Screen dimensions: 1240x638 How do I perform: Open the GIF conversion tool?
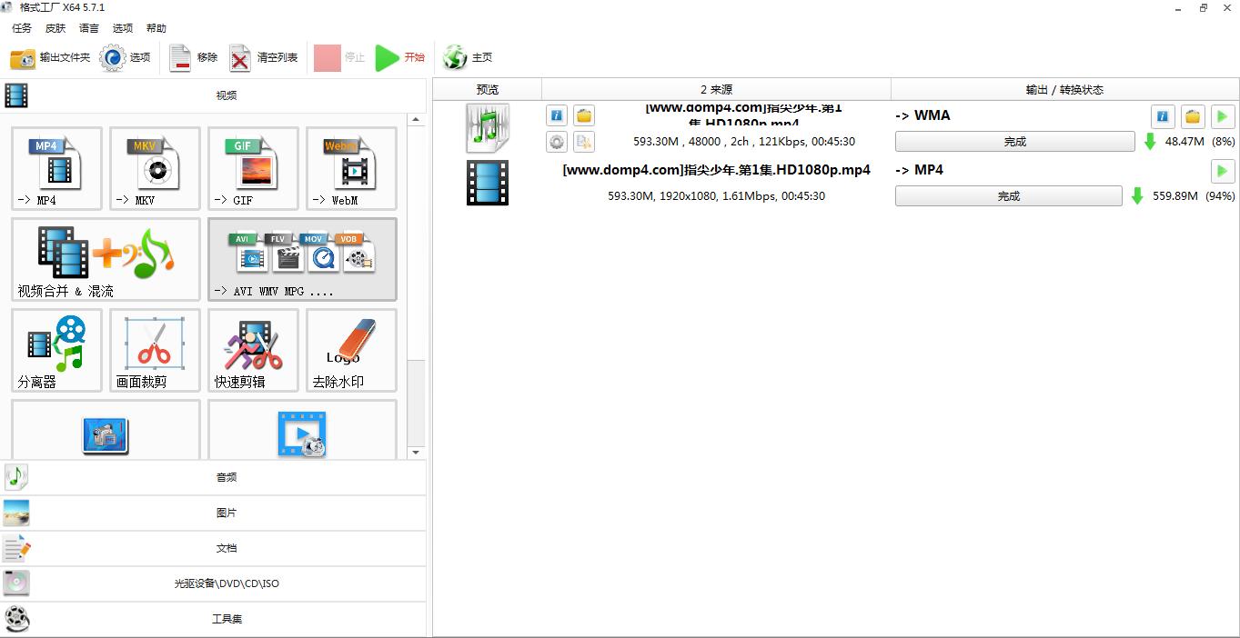point(253,168)
